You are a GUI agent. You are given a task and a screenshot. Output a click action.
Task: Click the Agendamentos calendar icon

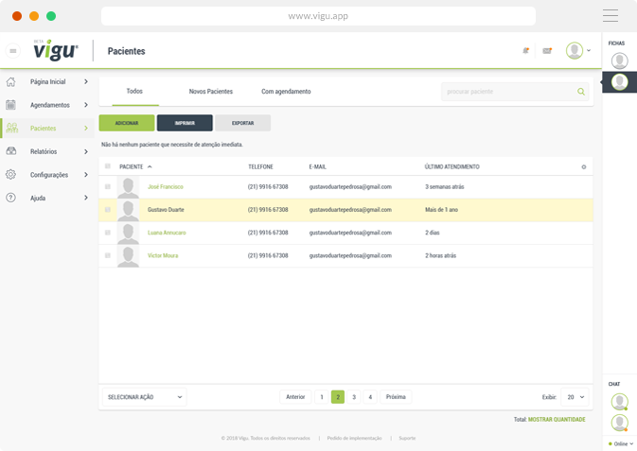pyautogui.click(x=11, y=105)
